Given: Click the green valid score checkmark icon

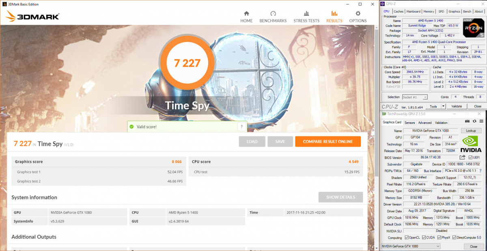Looking at the screenshot, I should point(131,127).
